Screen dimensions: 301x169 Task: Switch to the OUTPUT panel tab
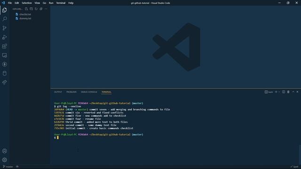(58, 92)
